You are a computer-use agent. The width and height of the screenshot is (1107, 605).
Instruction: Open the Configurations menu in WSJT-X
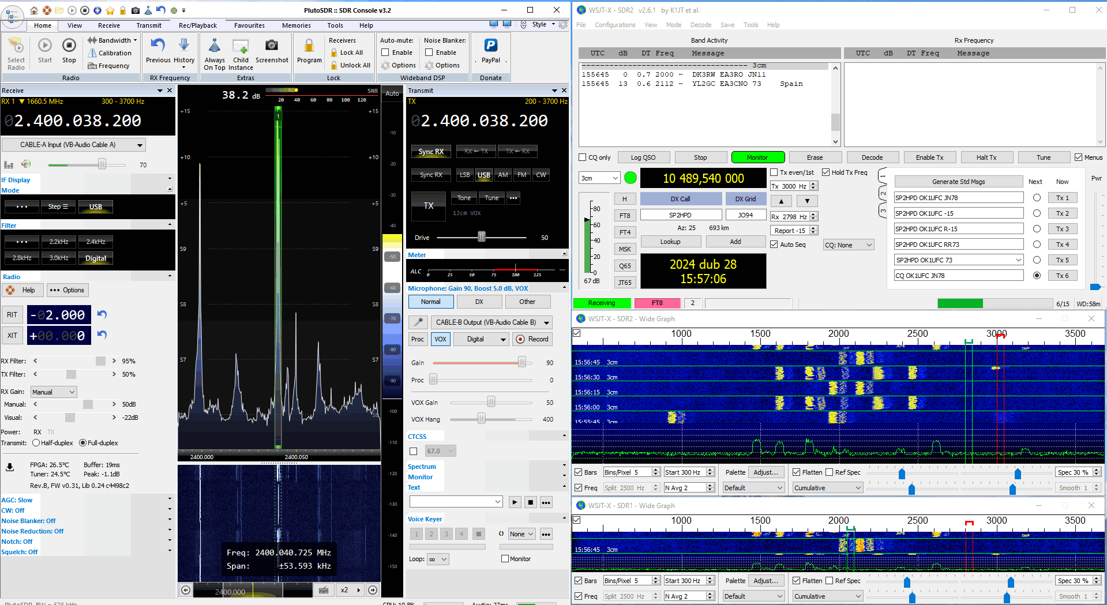click(615, 25)
